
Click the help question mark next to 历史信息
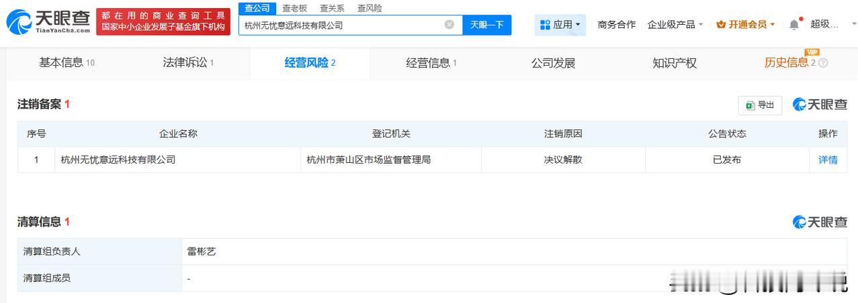(823, 63)
